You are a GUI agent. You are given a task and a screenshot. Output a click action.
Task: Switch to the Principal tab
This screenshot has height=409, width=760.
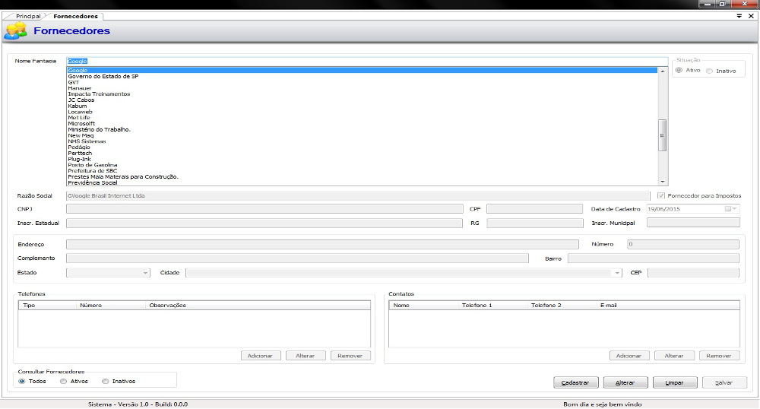[29, 16]
